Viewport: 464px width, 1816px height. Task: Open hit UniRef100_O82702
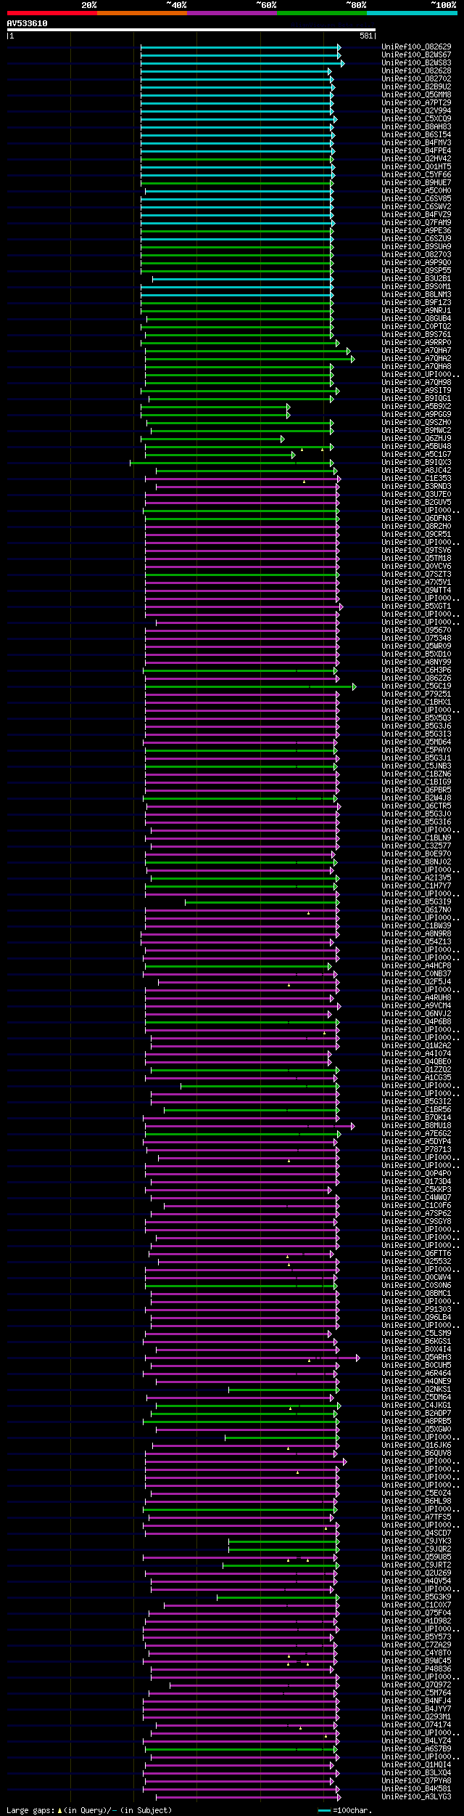(416, 79)
